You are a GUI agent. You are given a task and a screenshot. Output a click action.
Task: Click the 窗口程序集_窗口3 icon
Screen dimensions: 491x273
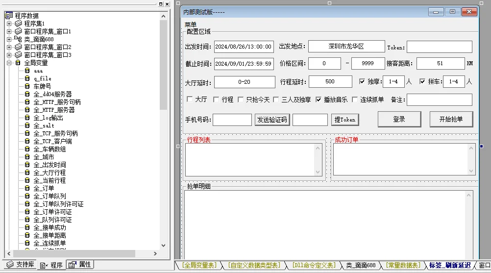click(x=19, y=54)
